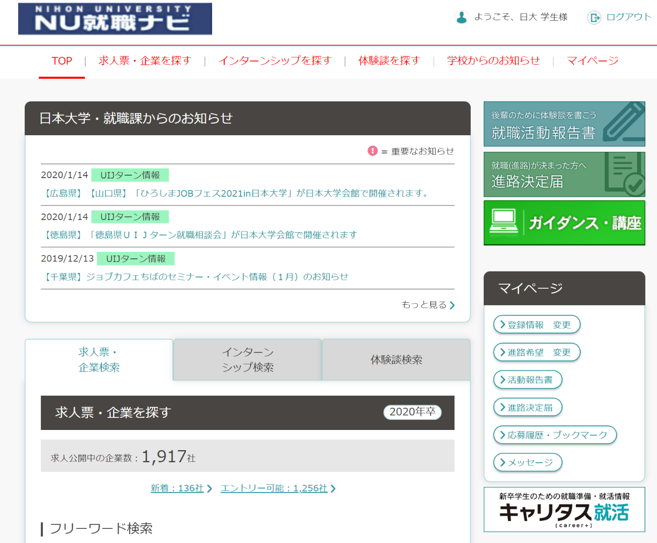The image size is (657, 543).
Task: Open マイページ in top navigation
Action: pos(593,61)
